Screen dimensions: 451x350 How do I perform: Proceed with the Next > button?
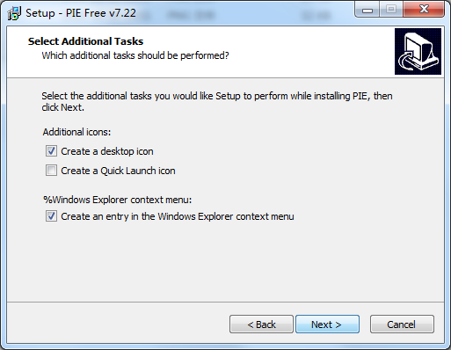pyautogui.click(x=327, y=324)
